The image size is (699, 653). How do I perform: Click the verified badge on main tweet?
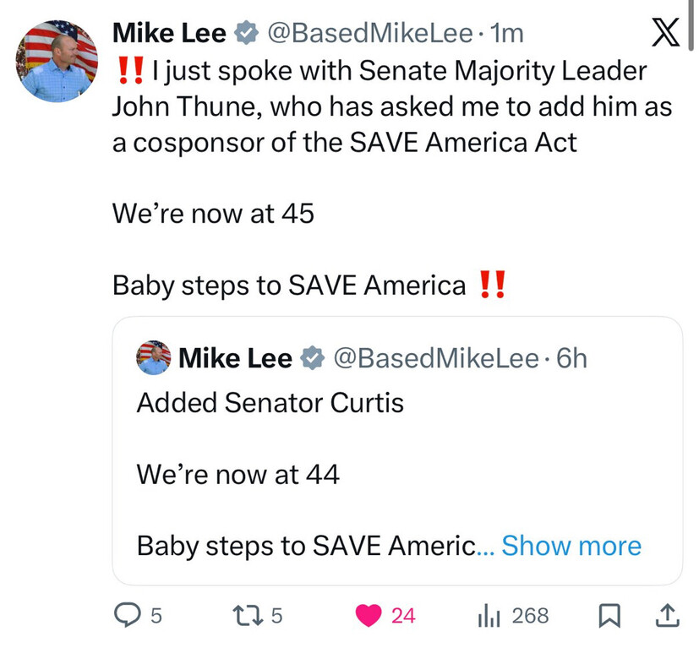tap(246, 34)
